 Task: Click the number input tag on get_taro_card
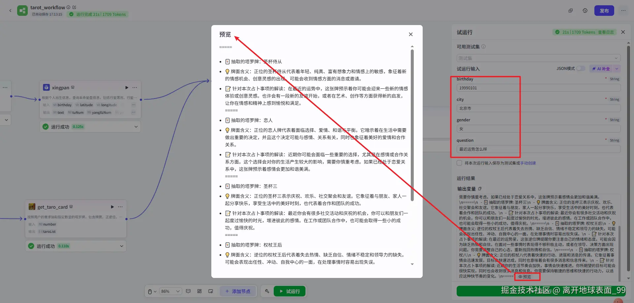pos(47,224)
